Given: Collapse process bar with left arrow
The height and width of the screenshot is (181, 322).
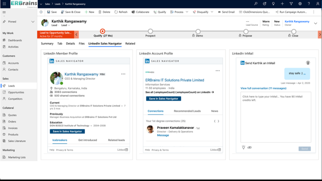Looking at the screenshot, I should tap(76, 35).
